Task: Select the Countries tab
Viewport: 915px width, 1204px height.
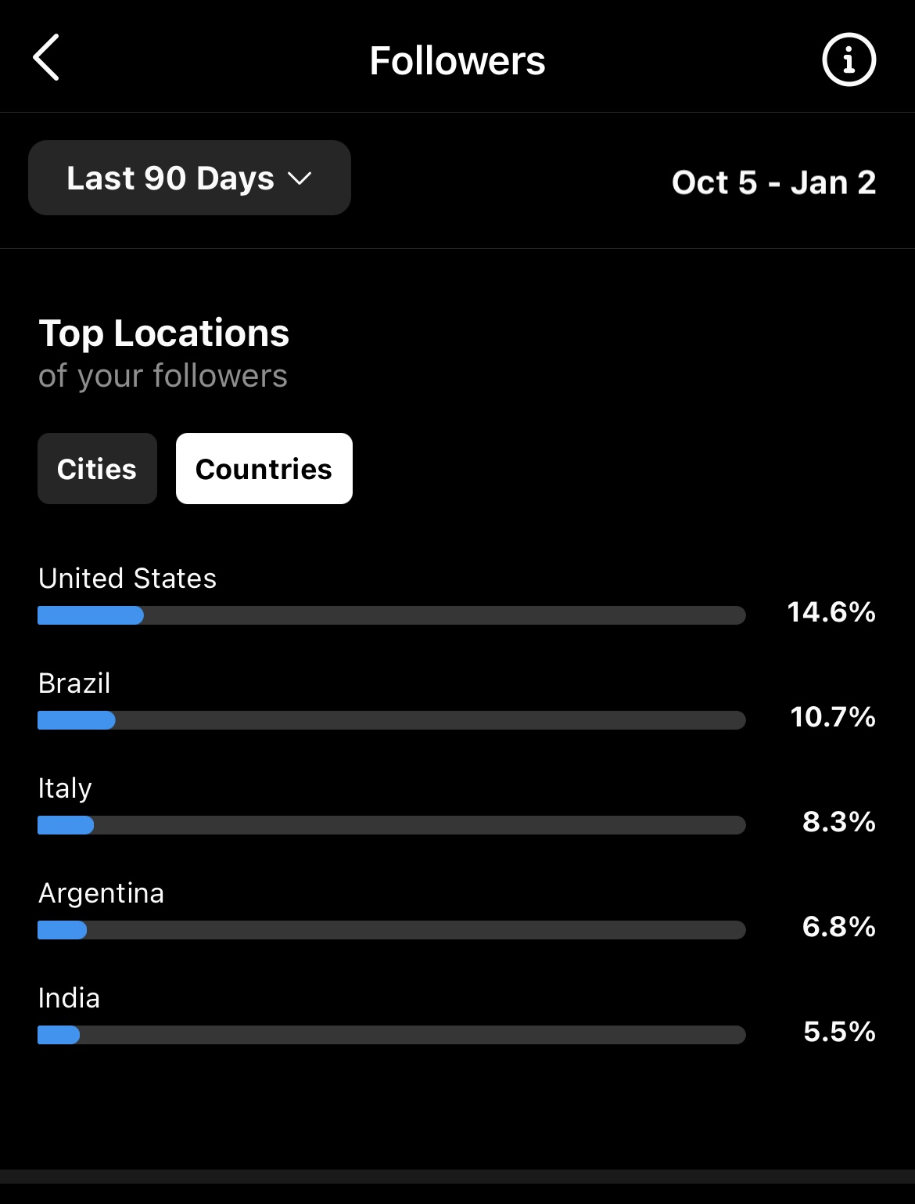Action: click(x=264, y=469)
